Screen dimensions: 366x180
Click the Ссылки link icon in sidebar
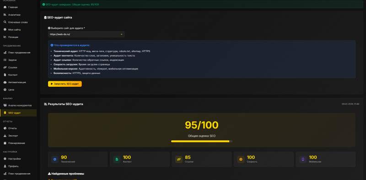point(5,67)
